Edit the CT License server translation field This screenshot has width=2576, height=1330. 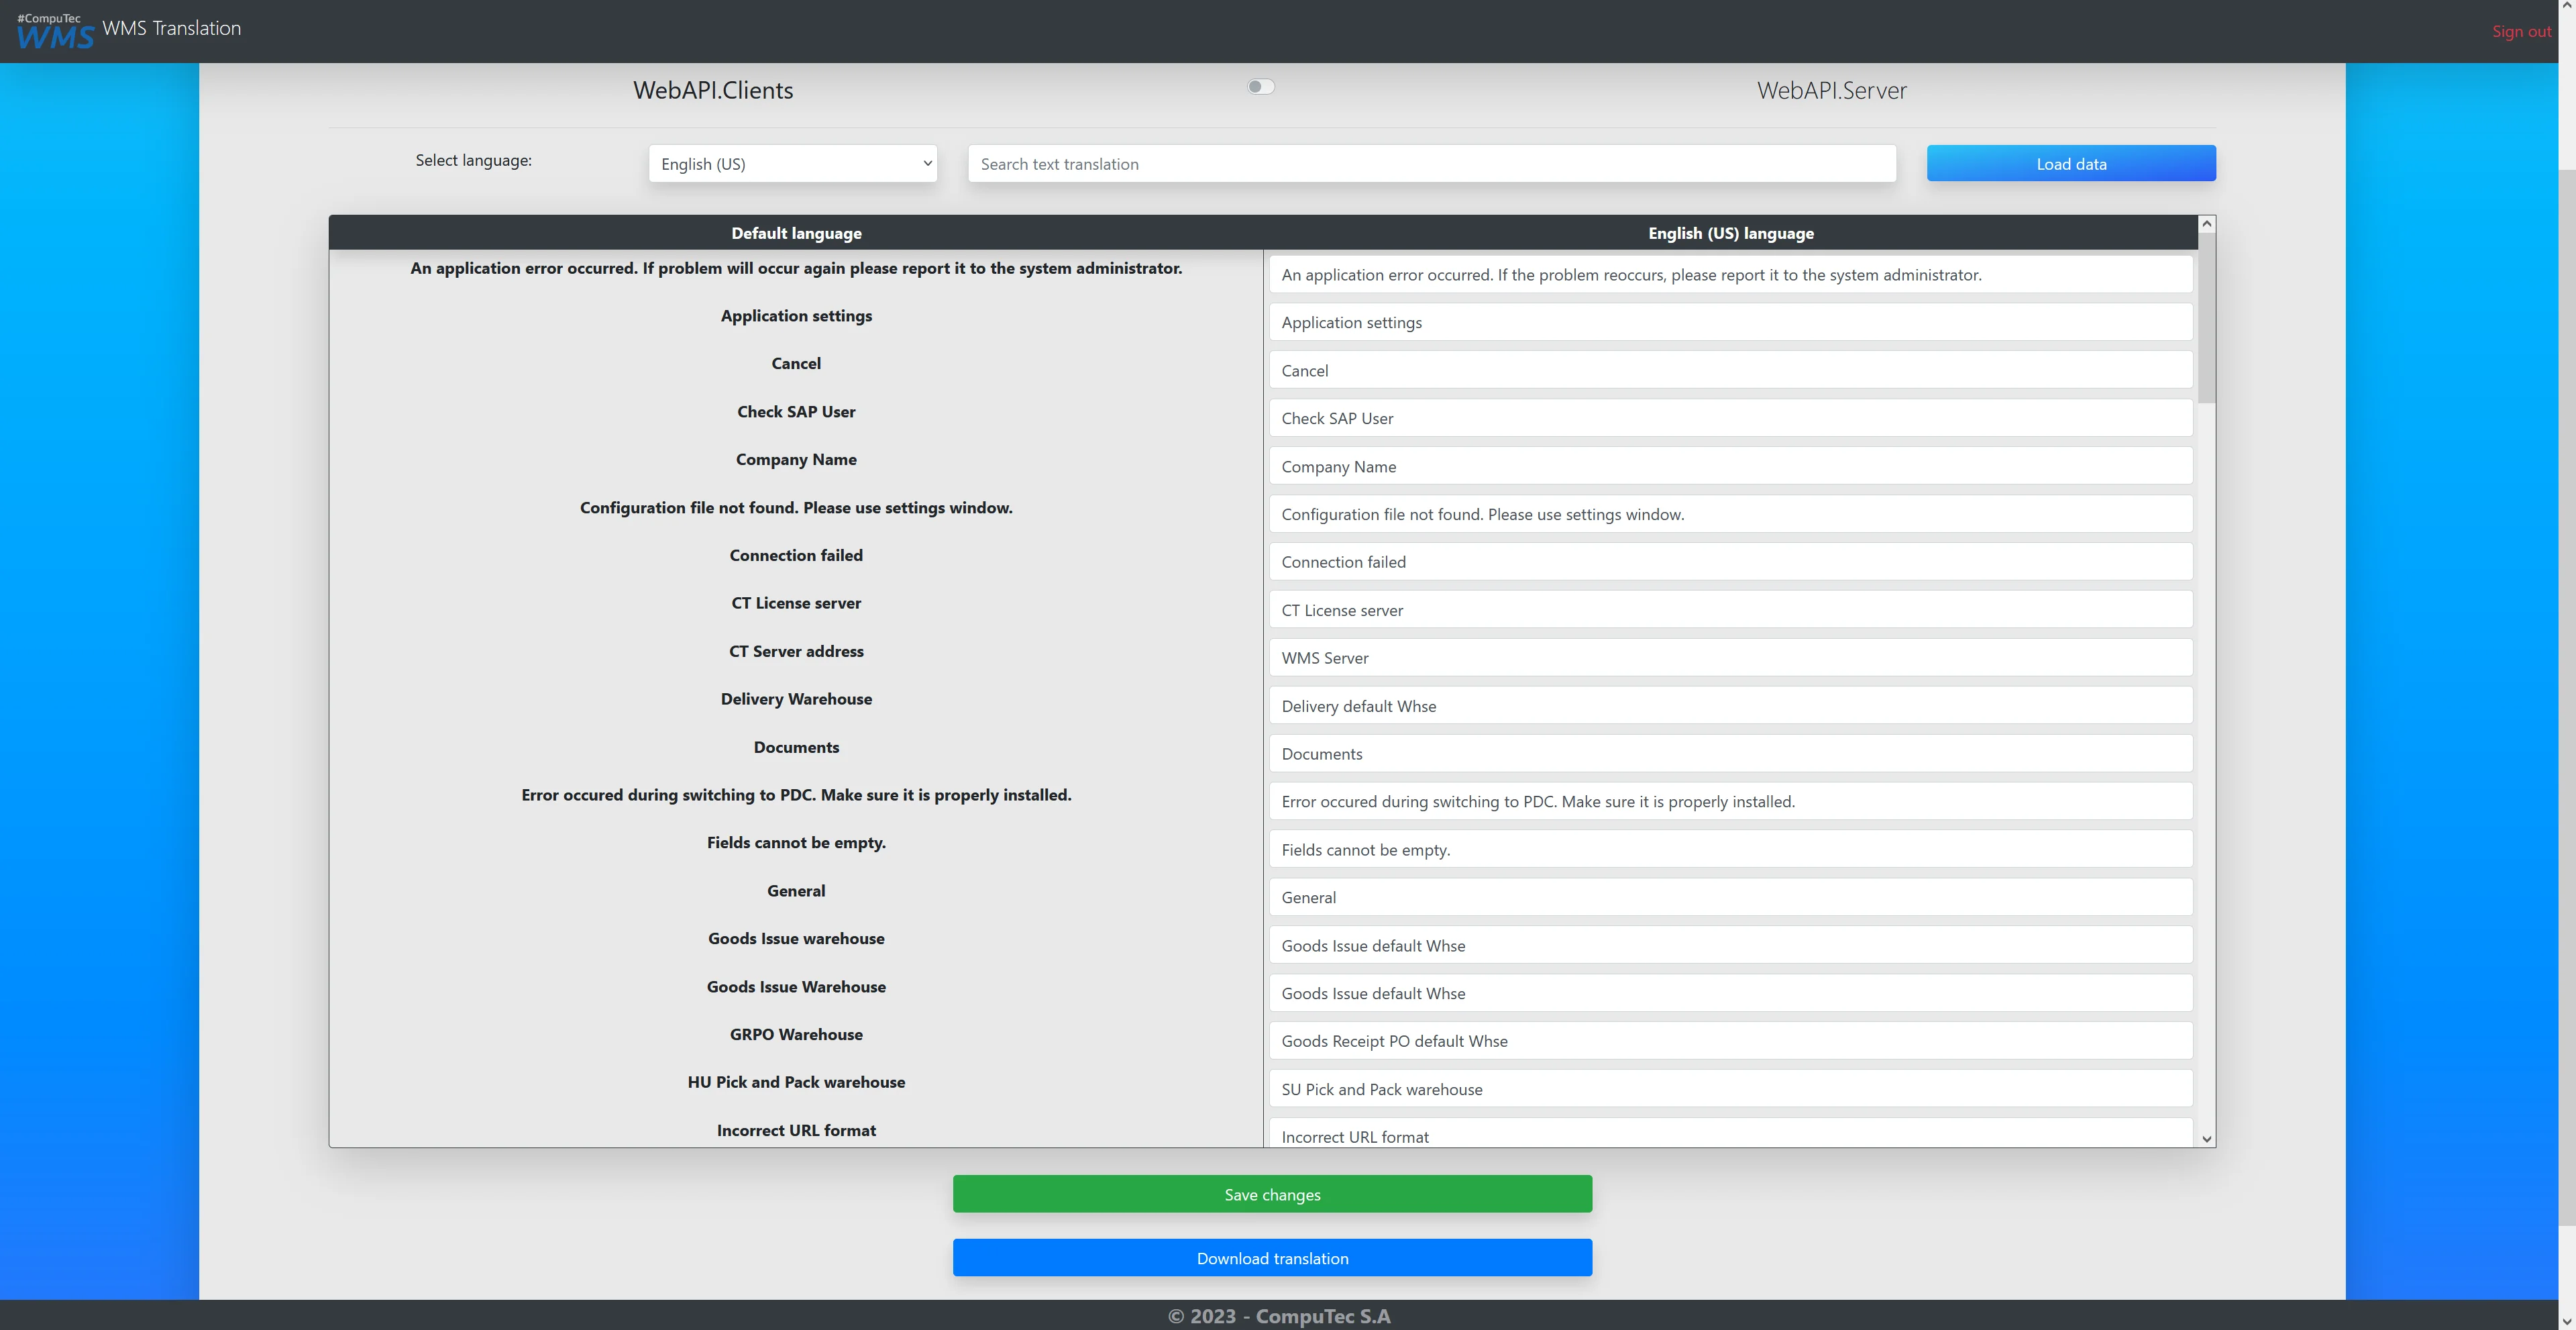point(1730,610)
